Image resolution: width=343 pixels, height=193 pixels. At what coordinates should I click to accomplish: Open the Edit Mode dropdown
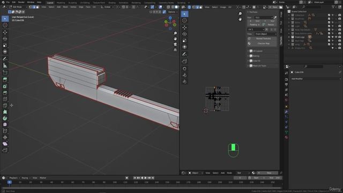pyautogui.click(x=18, y=7)
